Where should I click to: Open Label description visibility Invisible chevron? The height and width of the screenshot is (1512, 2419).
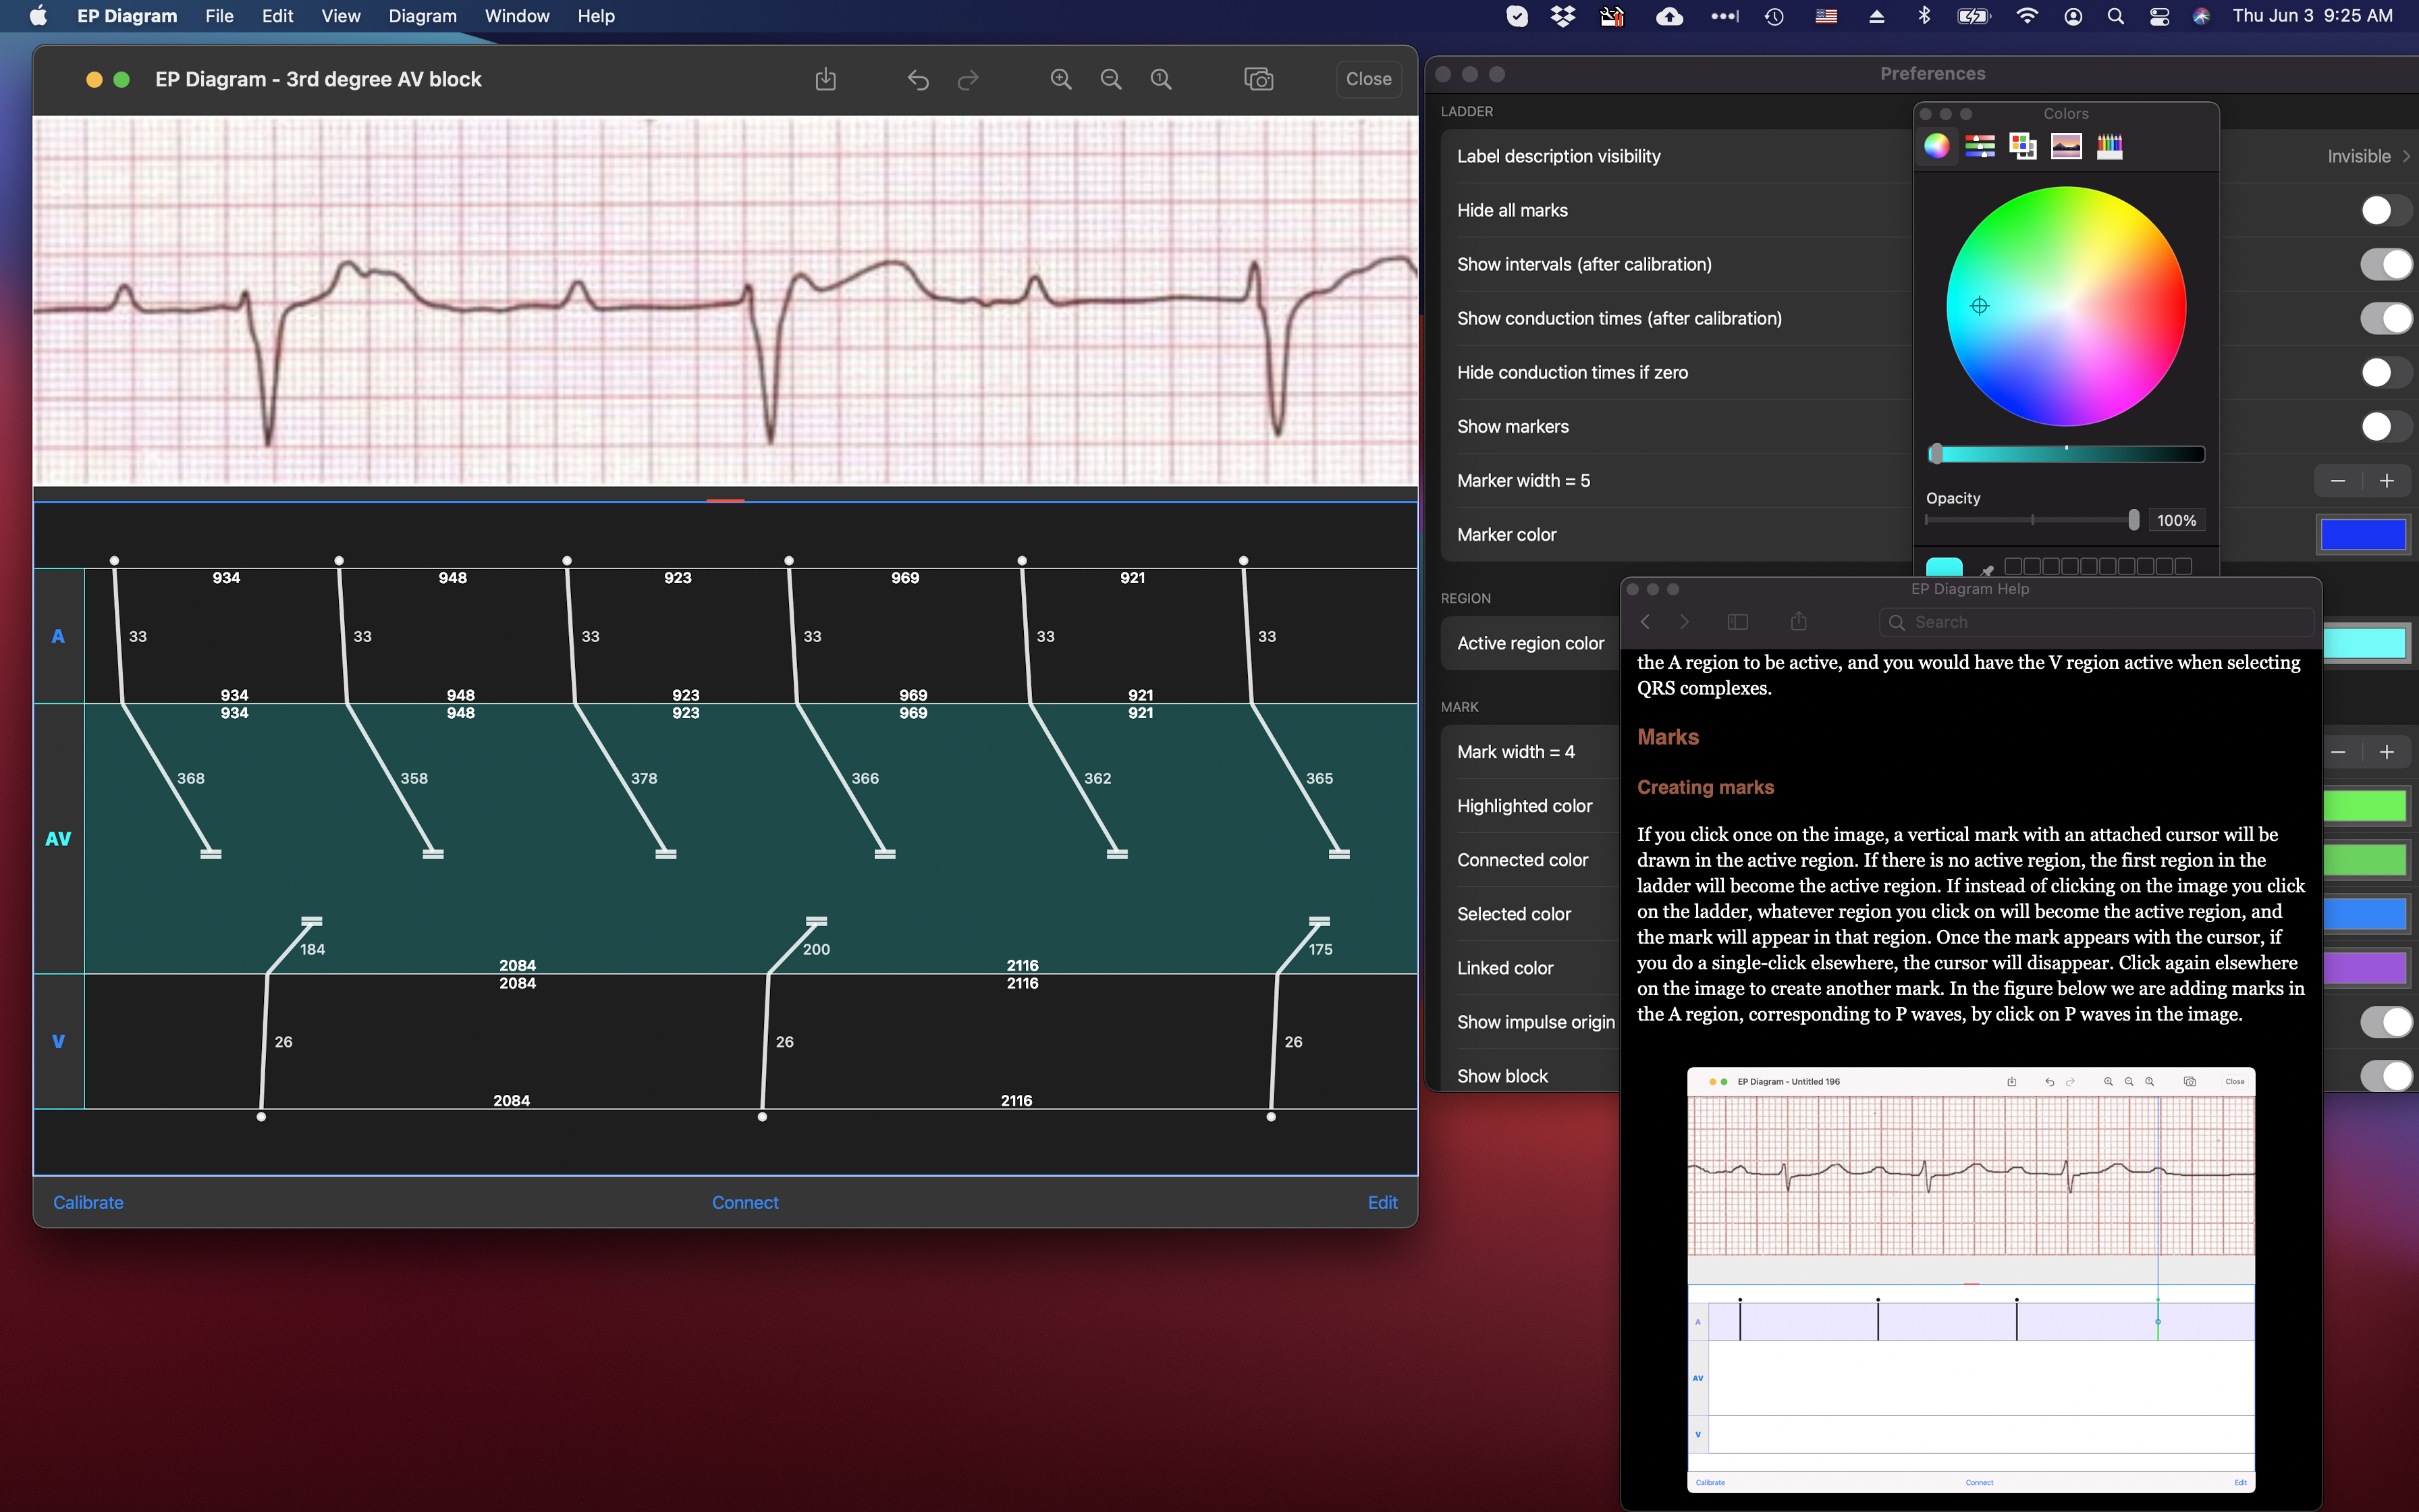[x=2405, y=156]
